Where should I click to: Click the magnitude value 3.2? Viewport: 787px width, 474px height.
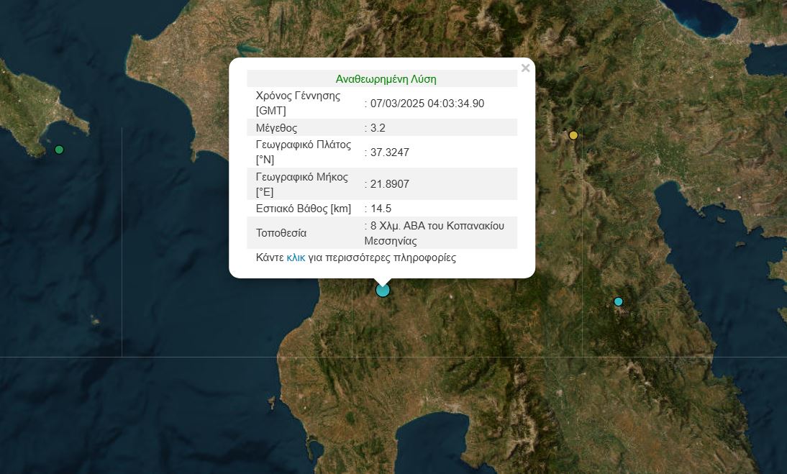[379, 128]
